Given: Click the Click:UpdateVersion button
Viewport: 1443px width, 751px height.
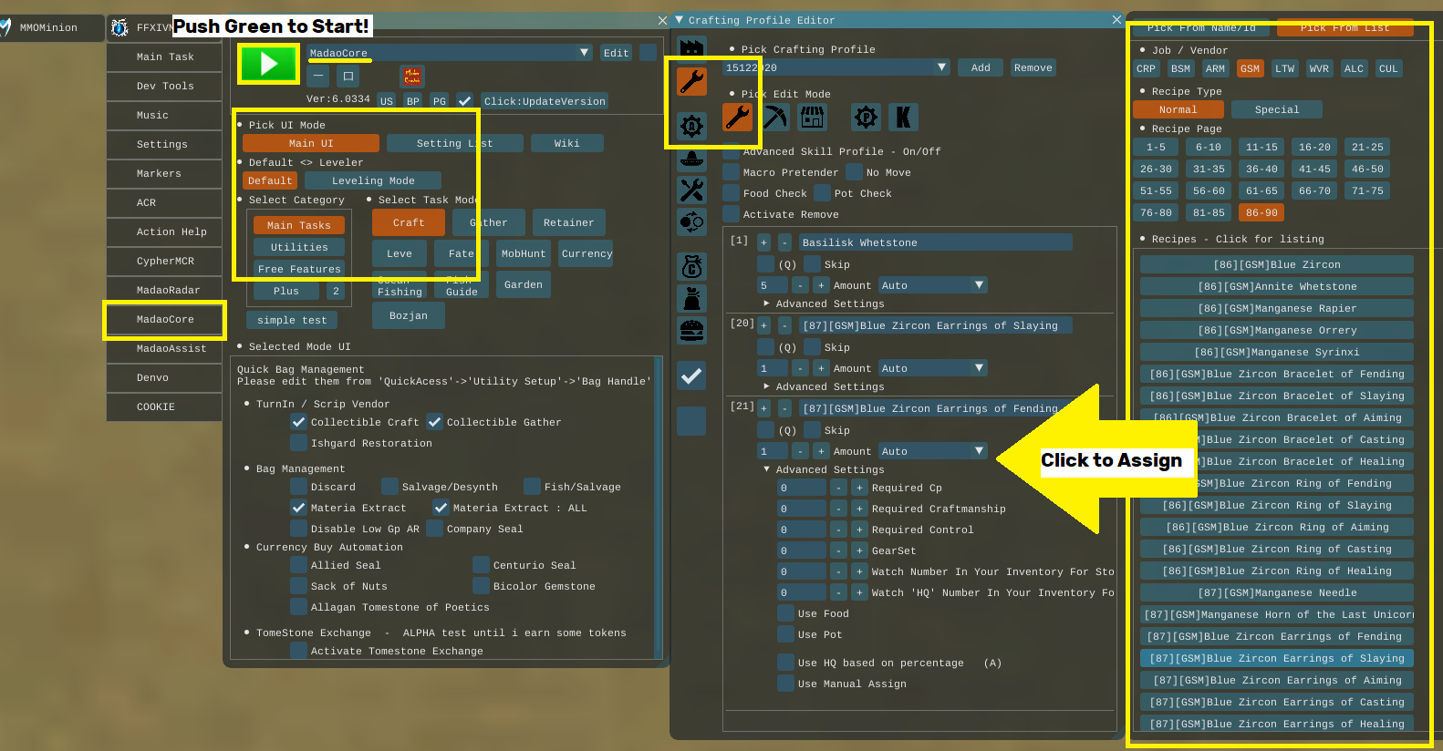Looking at the screenshot, I should click(544, 101).
